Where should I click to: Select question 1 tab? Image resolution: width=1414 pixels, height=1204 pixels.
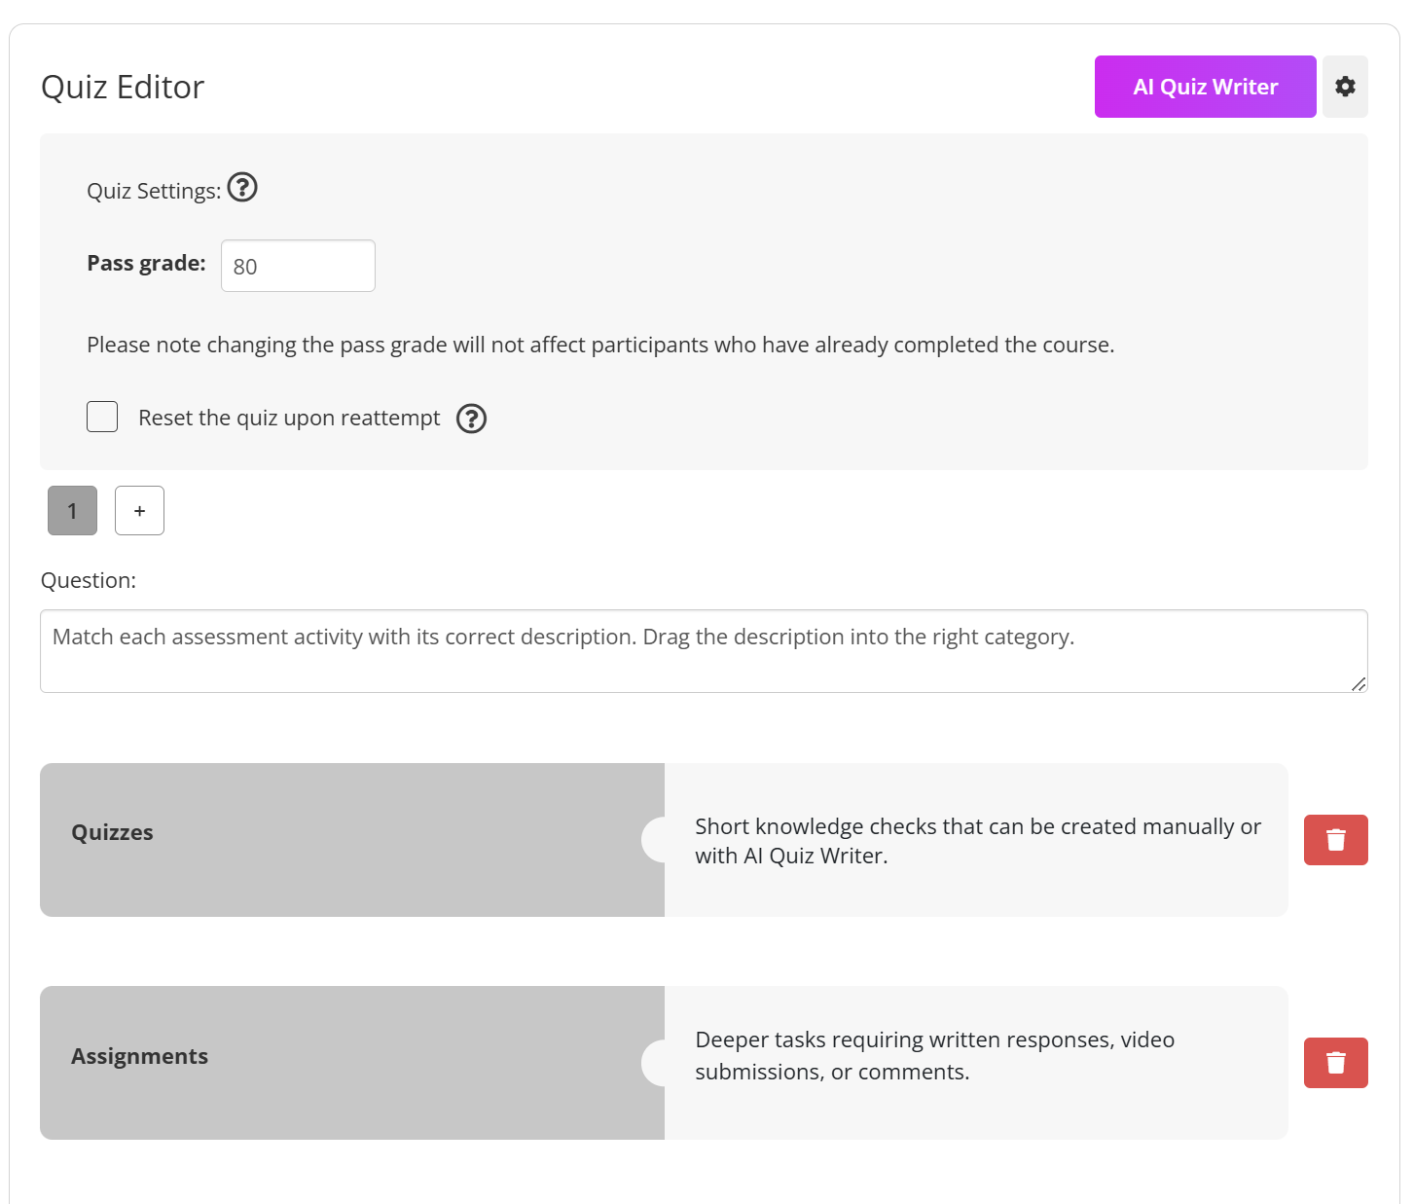[72, 511]
